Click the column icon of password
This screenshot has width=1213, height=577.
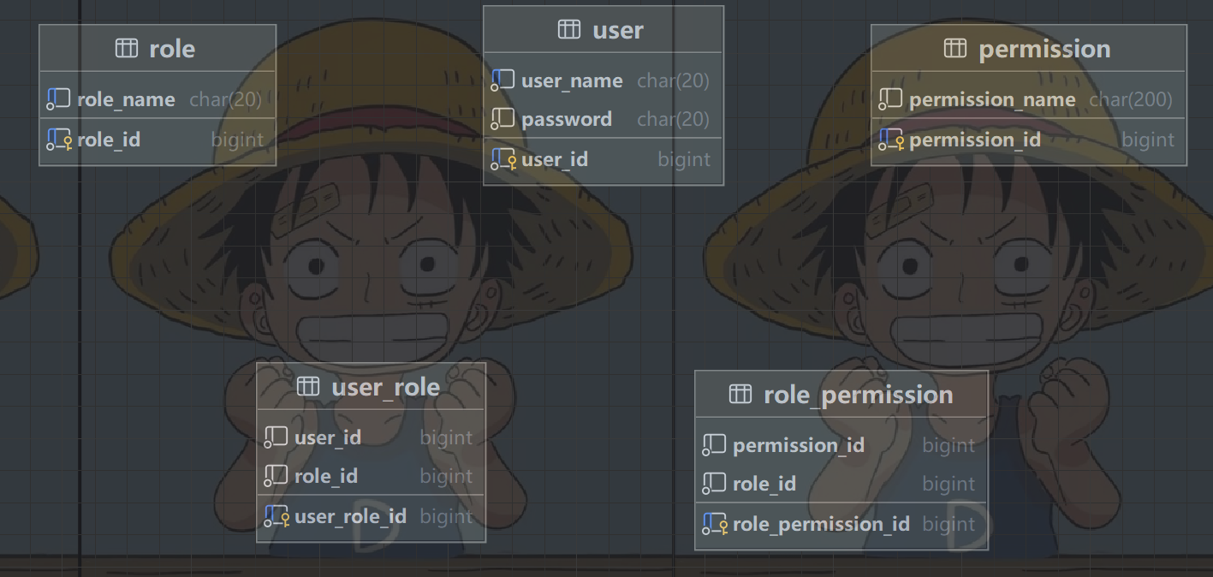coord(502,119)
